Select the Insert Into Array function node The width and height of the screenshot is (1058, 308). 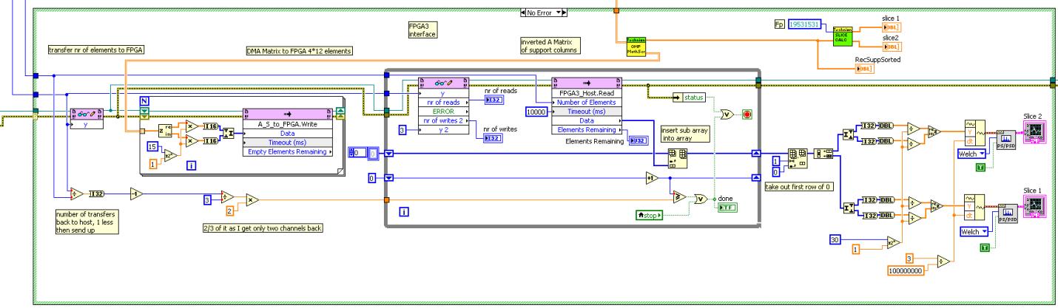[x=673, y=154]
